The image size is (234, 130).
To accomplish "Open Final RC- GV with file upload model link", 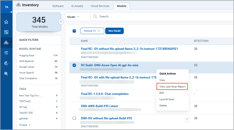I will pos(119,77).
